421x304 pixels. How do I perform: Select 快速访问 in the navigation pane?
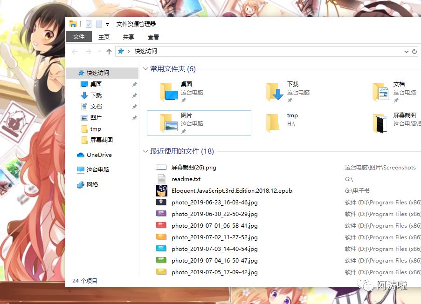coord(102,73)
